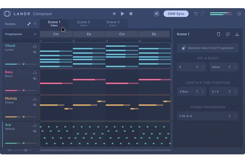Click the DAW Sync button
Screen dimensions: 245x163
(176, 14)
